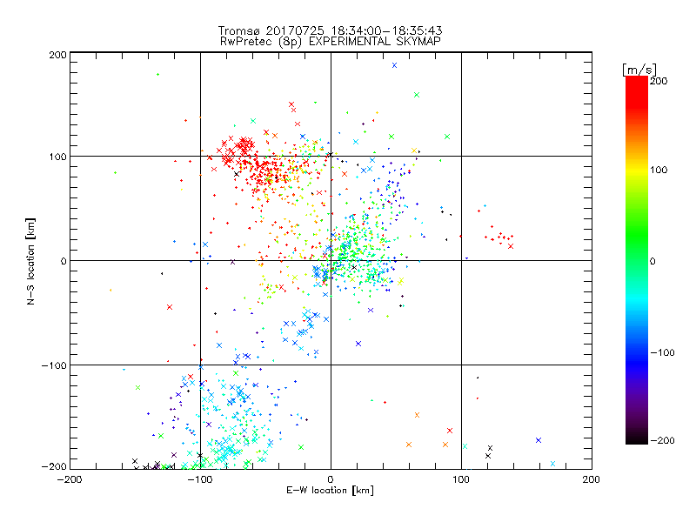
Task: Click the 'N-S location [km]' axis label
Action: tap(30, 261)
